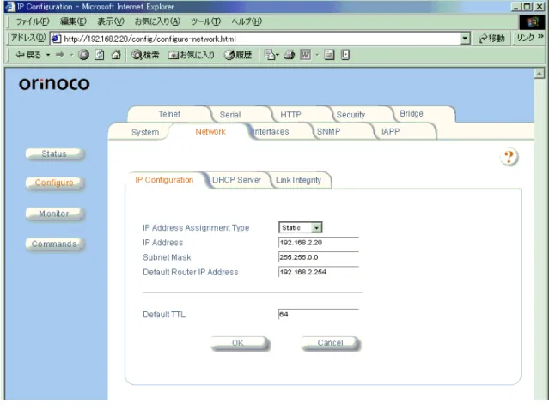This screenshot has height=409, width=549.
Task: Open the Back button history dropdown arrow
Action: click(x=48, y=55)
